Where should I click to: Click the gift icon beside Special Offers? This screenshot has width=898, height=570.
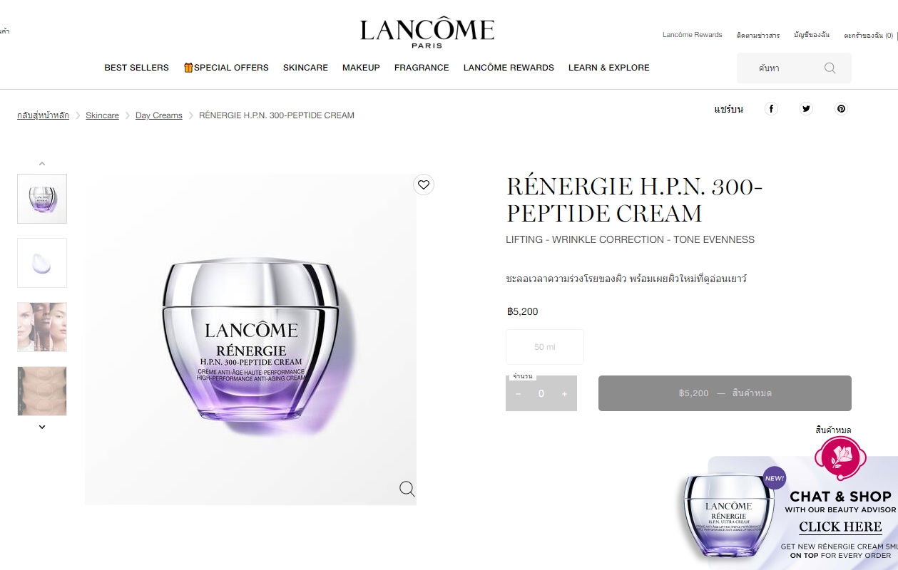(x=188, y=68)
